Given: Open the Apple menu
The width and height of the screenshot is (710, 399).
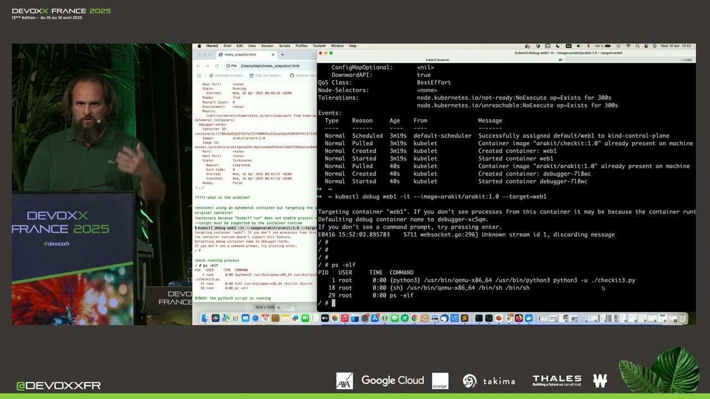Looking at the screenshot, I should [x=198, y=46].
